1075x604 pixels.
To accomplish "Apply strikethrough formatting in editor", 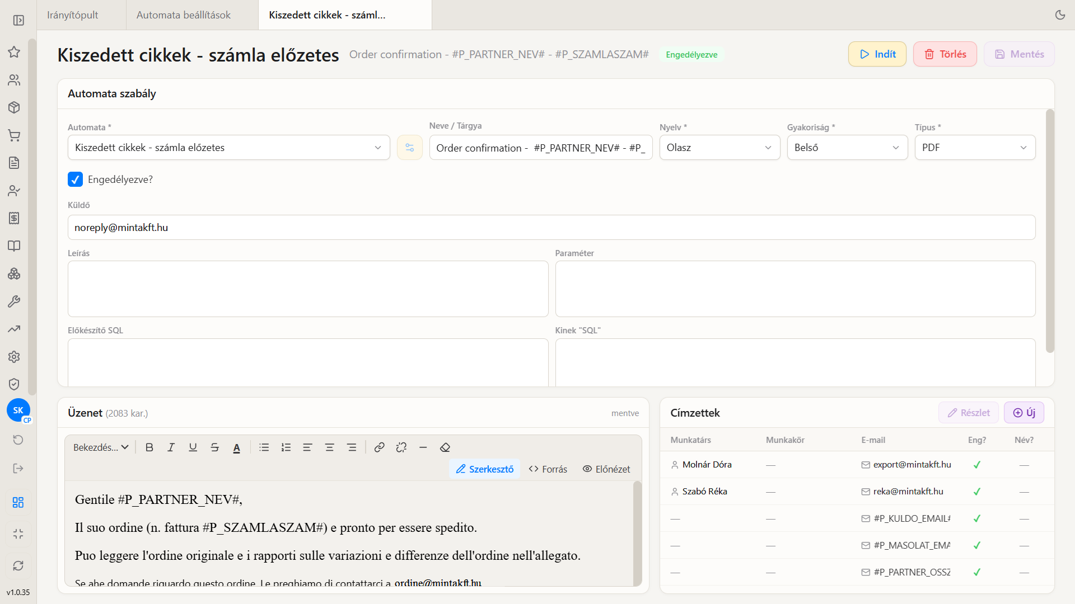I will [214, 447].
